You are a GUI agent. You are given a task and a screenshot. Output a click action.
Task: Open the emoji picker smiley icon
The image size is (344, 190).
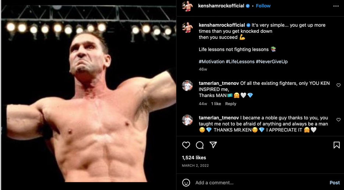point(186,182)
